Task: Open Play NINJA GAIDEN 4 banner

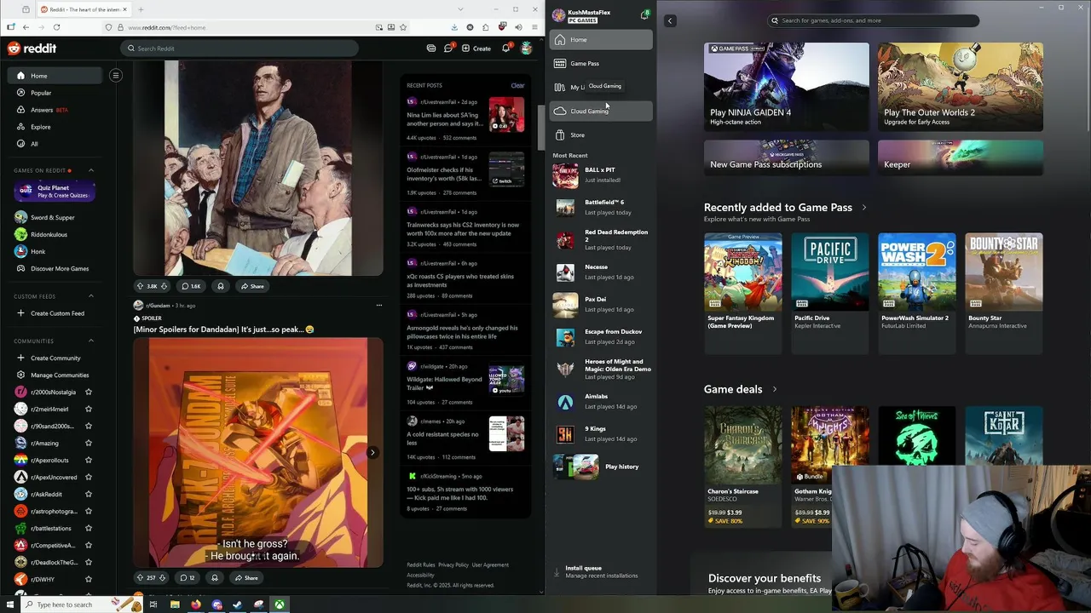Action: point(786,87)
